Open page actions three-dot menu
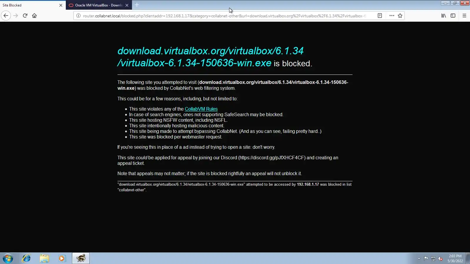Screen dimensions: 470x264 pos(392,16)
